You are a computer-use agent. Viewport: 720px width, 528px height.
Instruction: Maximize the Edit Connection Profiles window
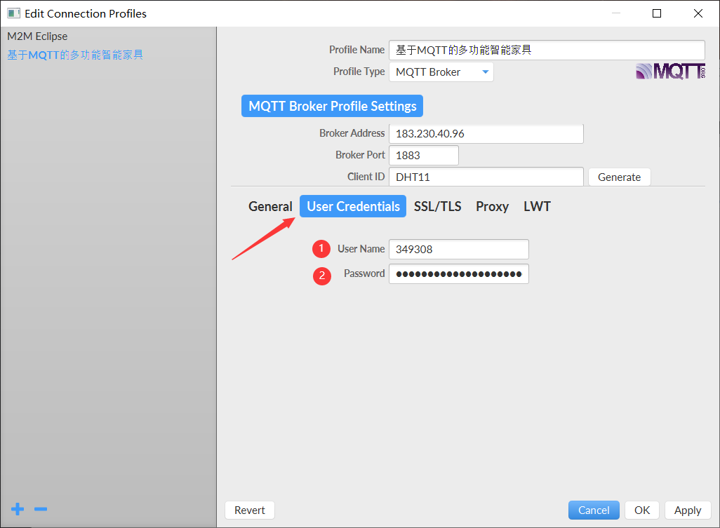tap(657, 13)
